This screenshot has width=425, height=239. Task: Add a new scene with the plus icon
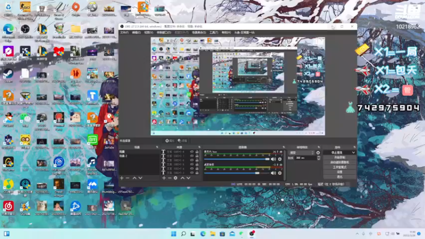pyautogui.click(x=122, y=178)
